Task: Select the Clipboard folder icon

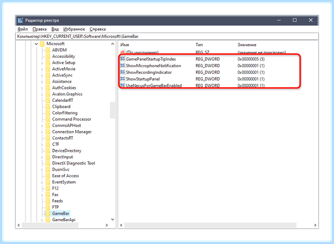Action: coord(48,107)
